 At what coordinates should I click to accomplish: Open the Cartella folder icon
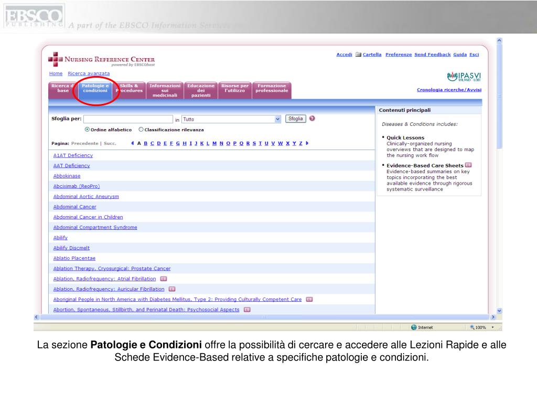[x=358, y=55]
